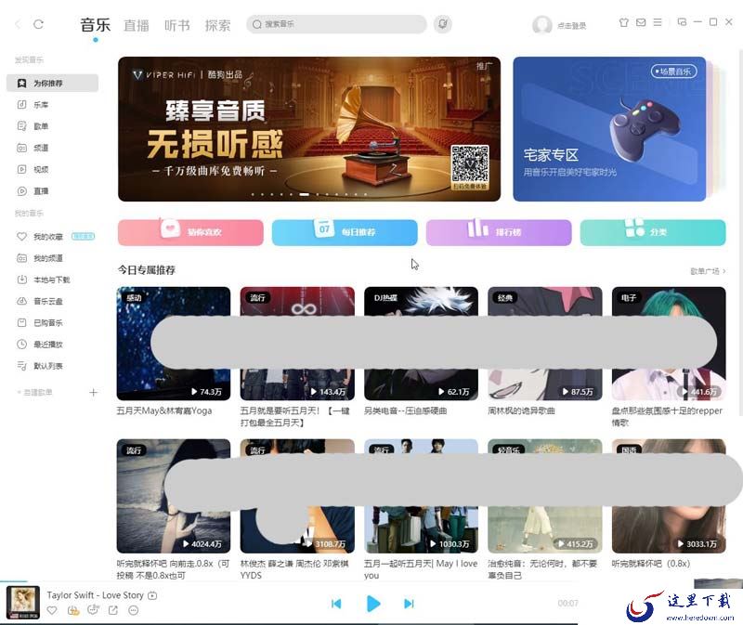Viewport: 743px width, 625px height.
Task: Open the main menu hamburger icon
Action: [658, 22]
